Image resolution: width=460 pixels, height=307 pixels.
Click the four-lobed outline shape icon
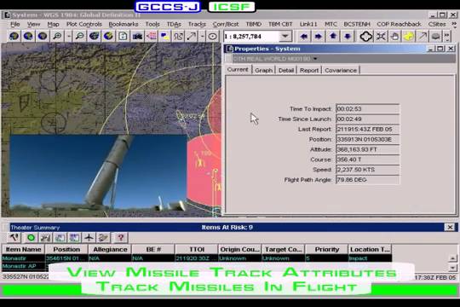pos(365,36)
